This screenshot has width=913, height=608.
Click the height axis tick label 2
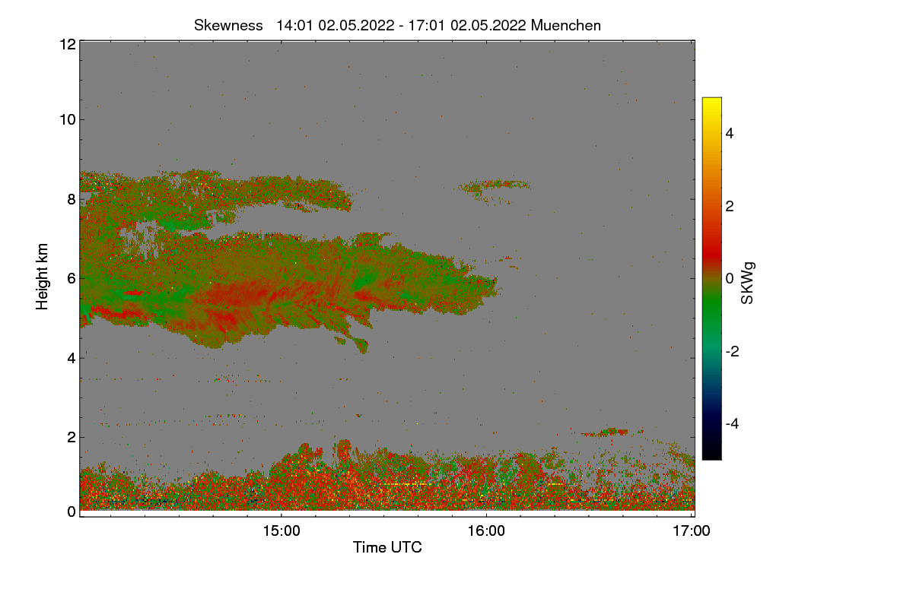tap(71, 437)
